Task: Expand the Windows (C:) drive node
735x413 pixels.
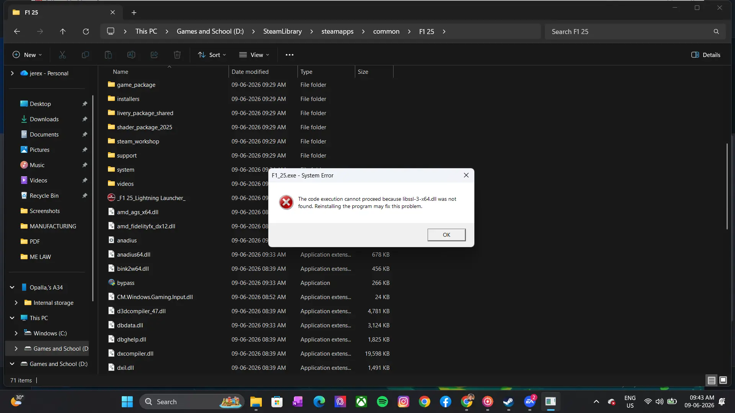Action: [16, 333]
